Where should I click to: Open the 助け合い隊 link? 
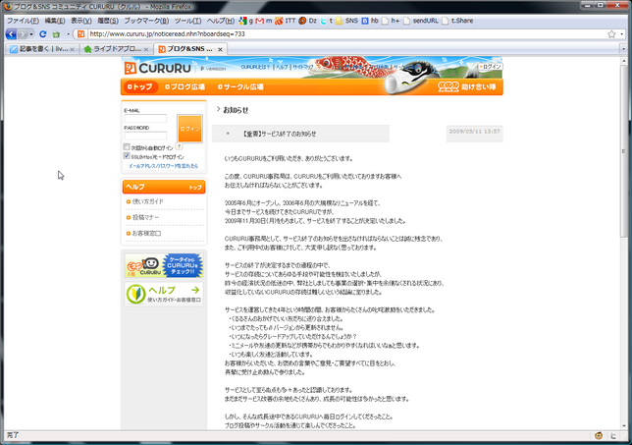467,86
